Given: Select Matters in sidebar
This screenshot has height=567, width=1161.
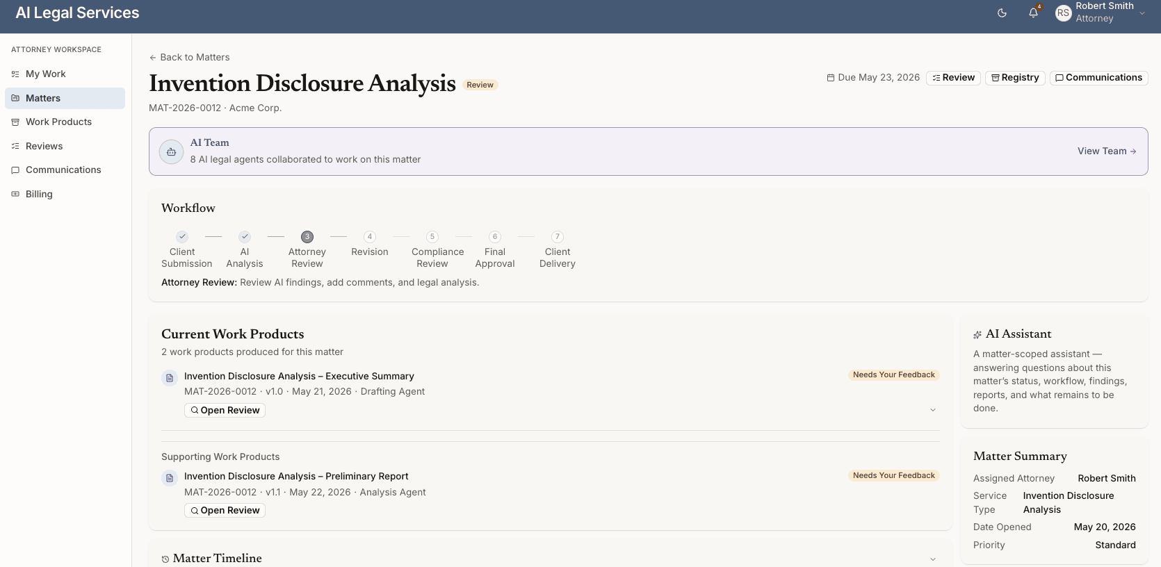Looking at the screenshot, I should click(65, 98).
